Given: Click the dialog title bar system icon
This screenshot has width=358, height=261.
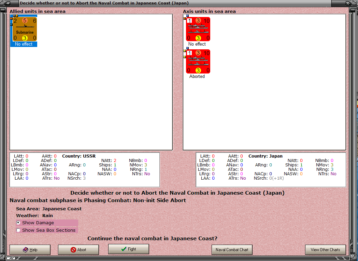Looking at the screenshot, I should [7, 3].
